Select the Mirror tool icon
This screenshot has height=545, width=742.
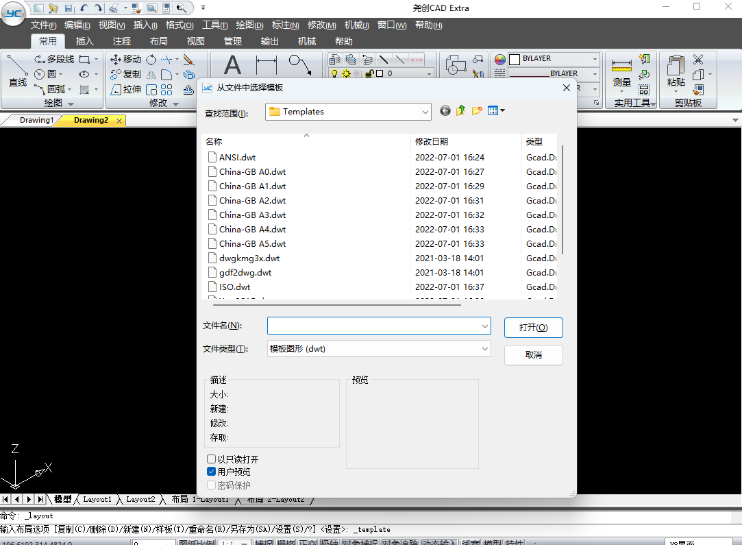[151, 75]
